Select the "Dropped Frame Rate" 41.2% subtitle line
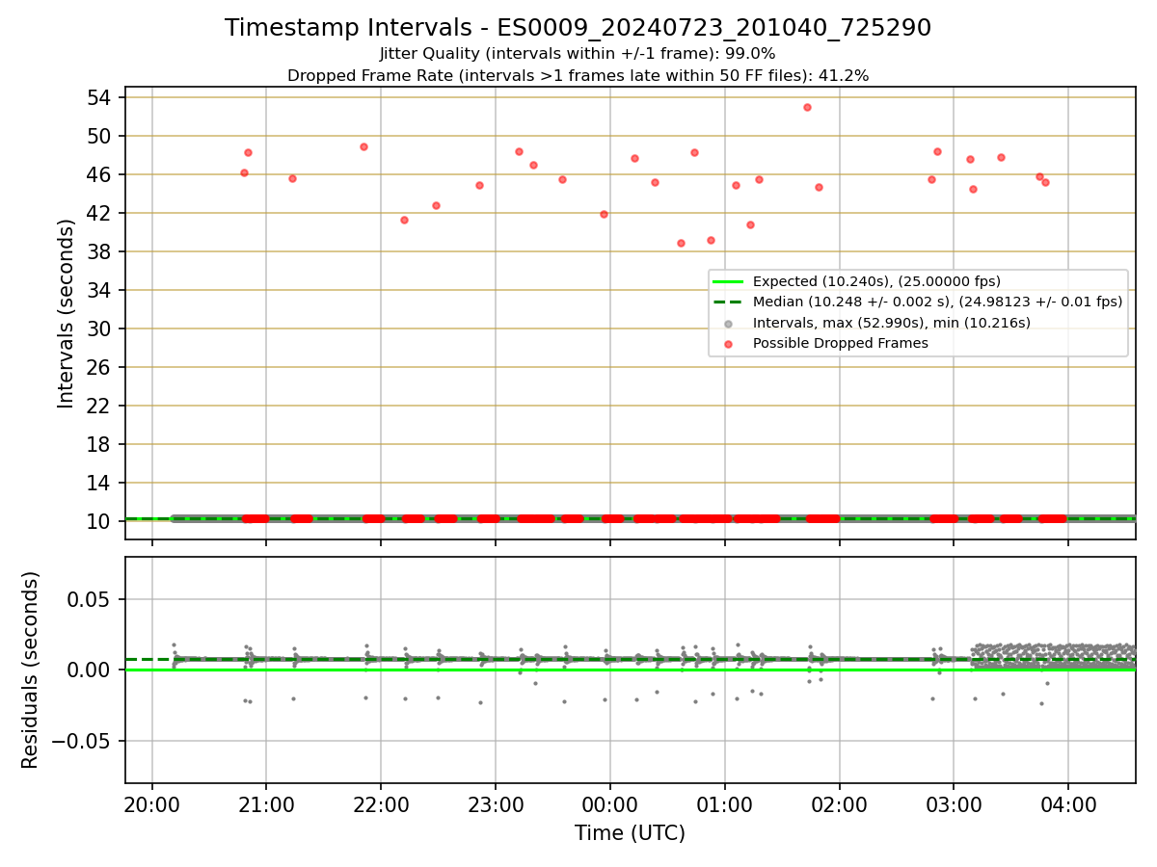The height and width of the screenshot is (867, 1157). [x=578, y=75]
